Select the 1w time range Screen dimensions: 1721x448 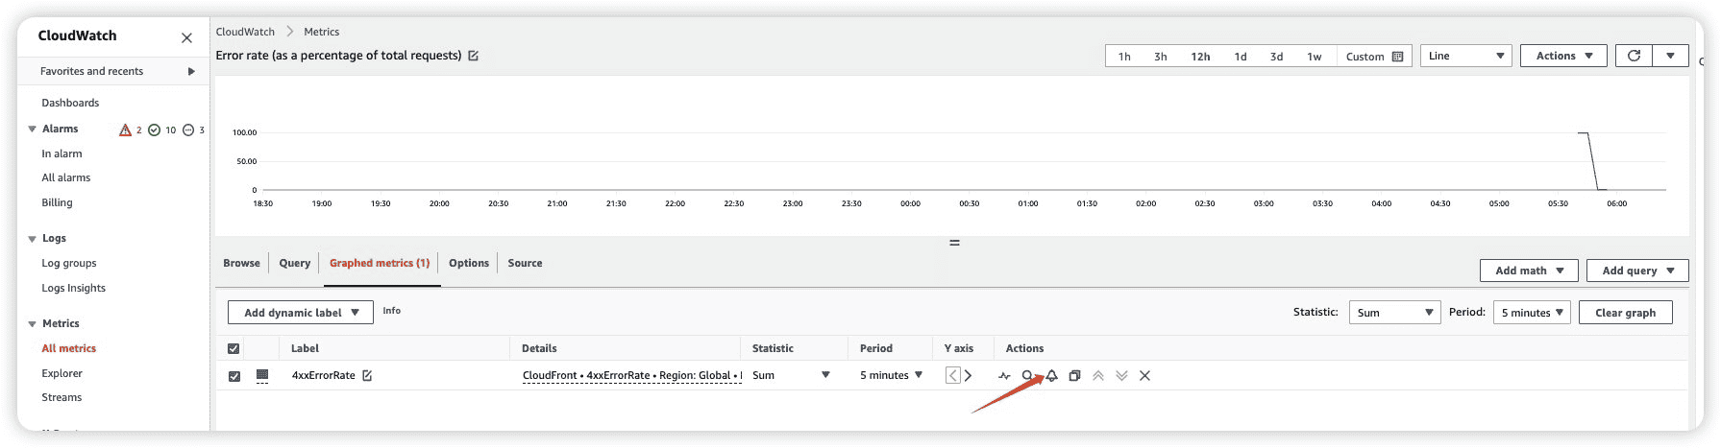[1314, 57]
